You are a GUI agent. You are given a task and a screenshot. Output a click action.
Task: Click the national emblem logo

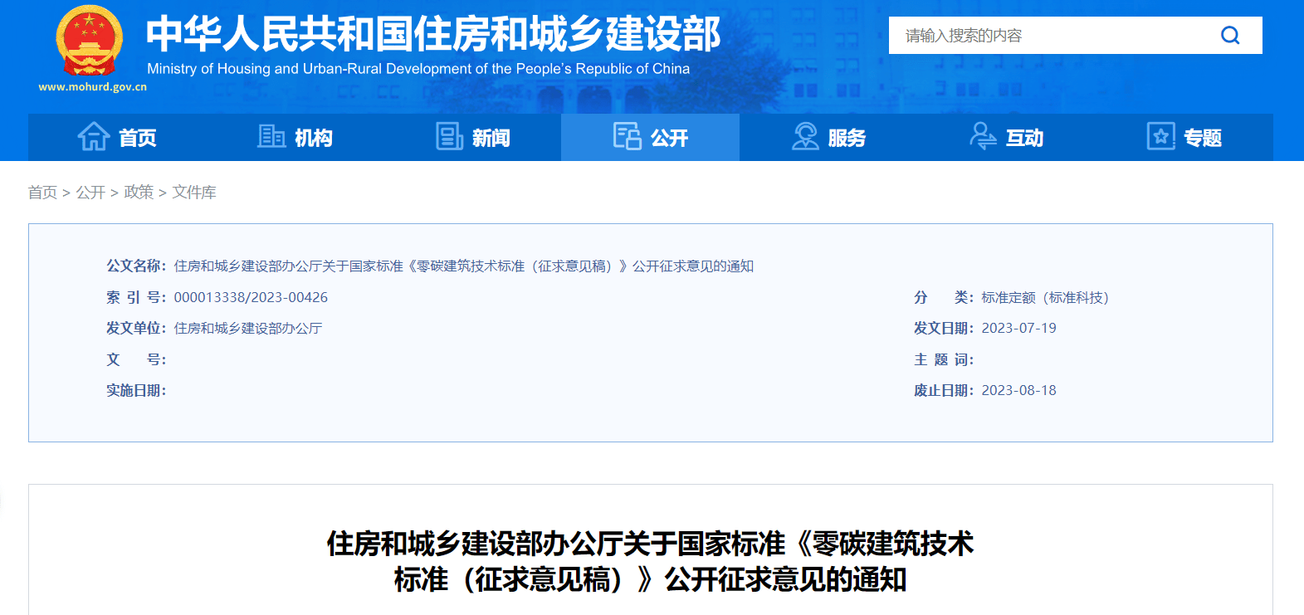[89, 41]
